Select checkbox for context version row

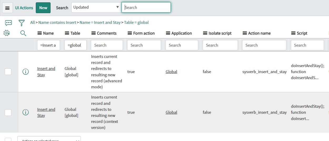[x=8, y=112]
